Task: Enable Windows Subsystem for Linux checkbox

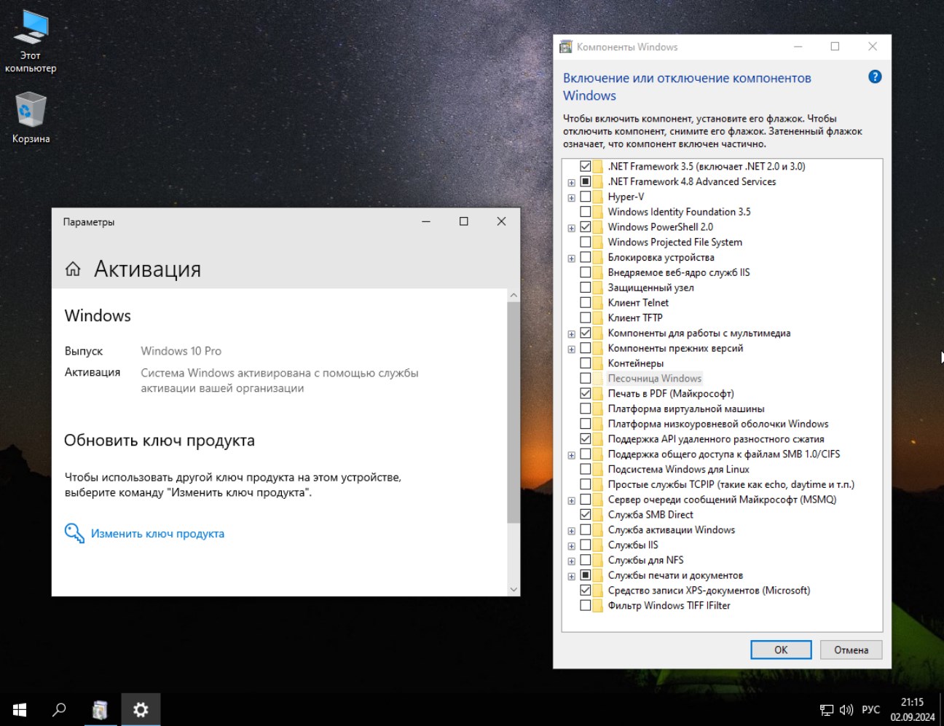Action: 586,470
